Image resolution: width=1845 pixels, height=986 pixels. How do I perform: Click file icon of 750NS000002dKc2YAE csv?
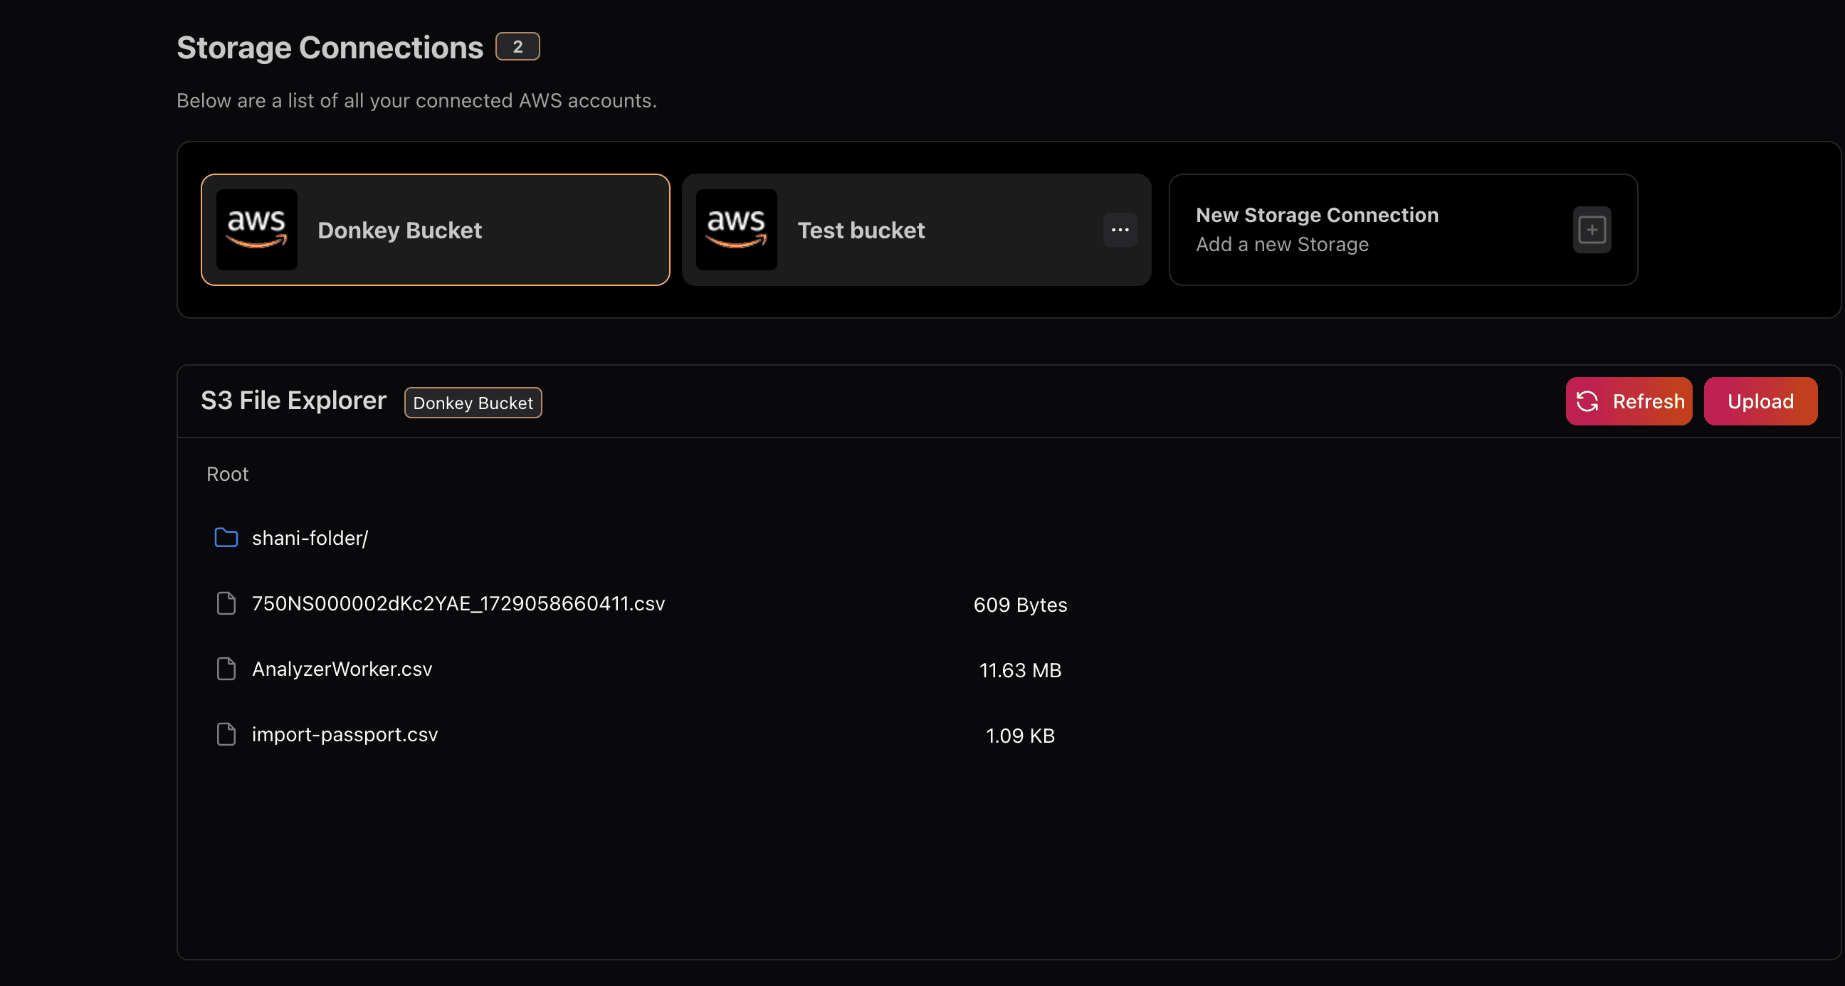(x=226, y=604)
